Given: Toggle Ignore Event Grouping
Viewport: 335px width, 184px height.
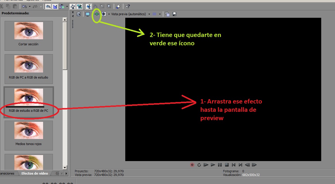Looking at the screenshot, I should pyautogui.click(x=80, y=6).
